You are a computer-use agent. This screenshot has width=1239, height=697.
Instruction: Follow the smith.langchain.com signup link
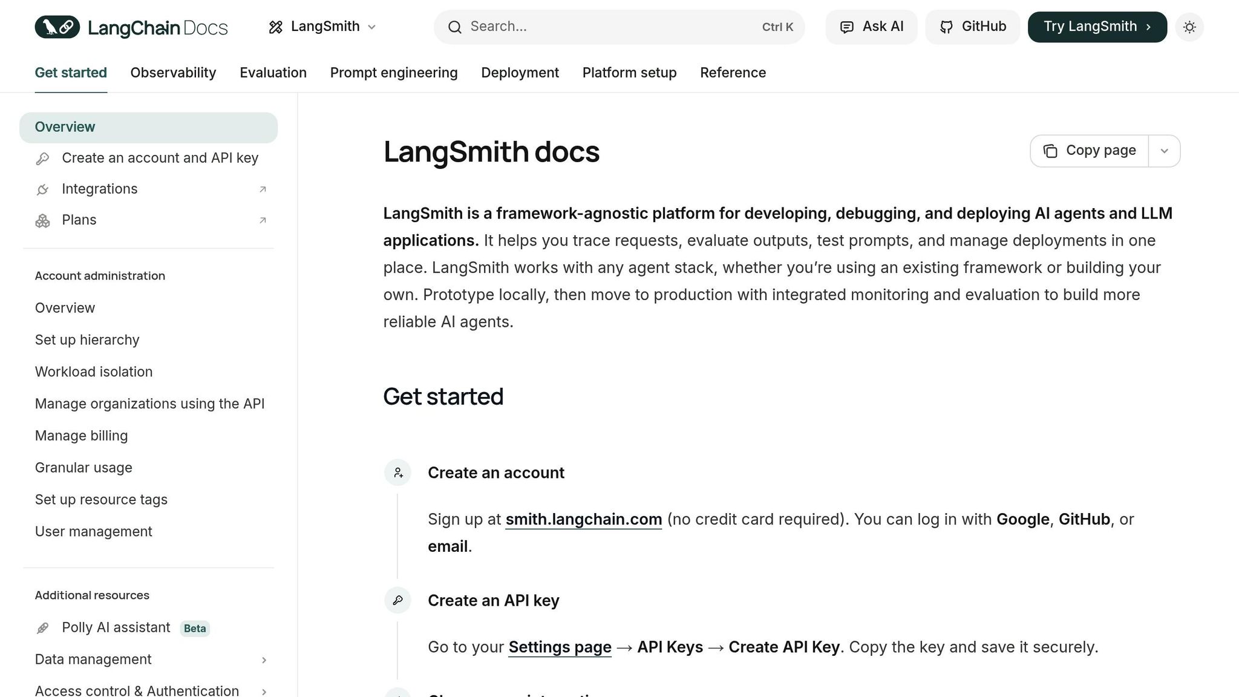tap(583, 519)
